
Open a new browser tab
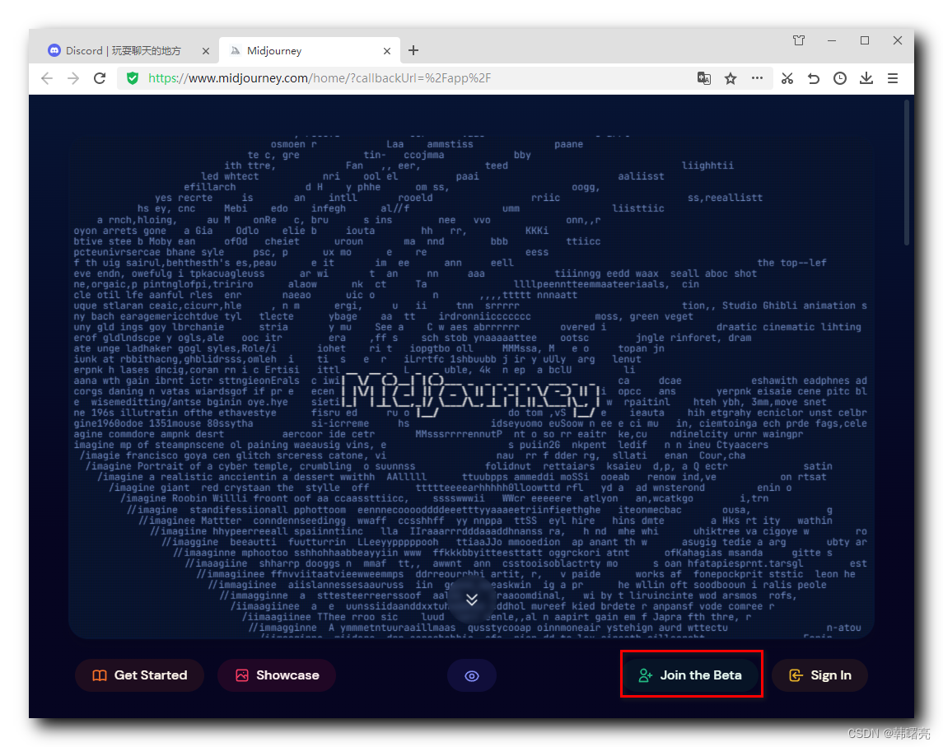point(413,50)
